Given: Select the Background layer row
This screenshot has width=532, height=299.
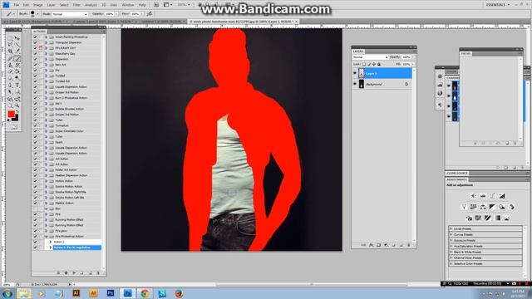Looking at the screenshot, I should [x=382, y=84].
